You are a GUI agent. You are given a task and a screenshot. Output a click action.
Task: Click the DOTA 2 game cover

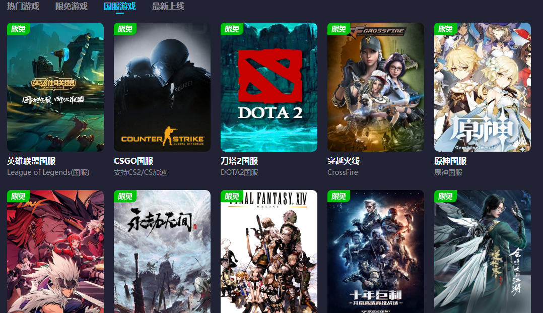[269, 87]
